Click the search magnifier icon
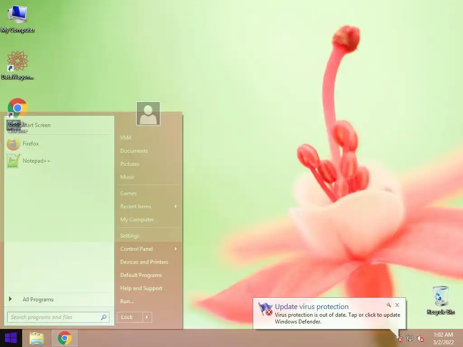This screenshot has height=347, width=463. tap(104, 317)
